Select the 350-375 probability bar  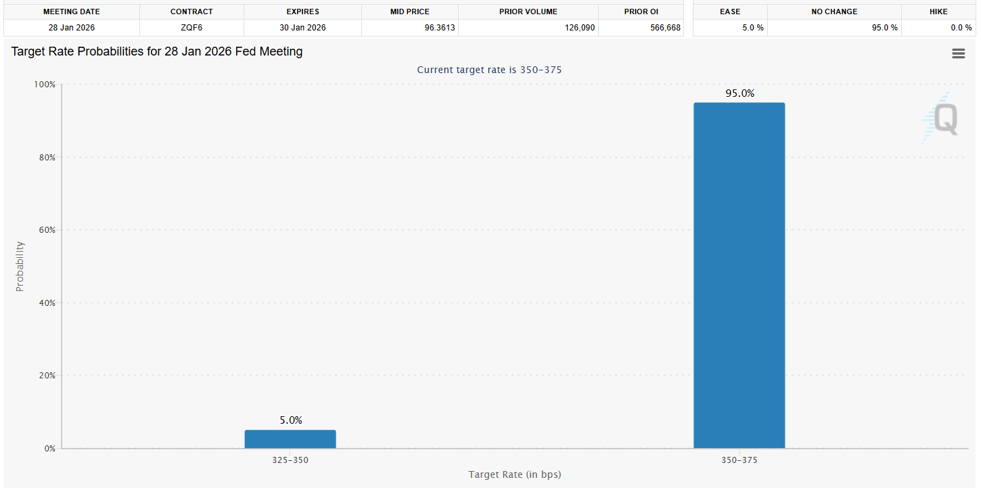tap(739, 275)
